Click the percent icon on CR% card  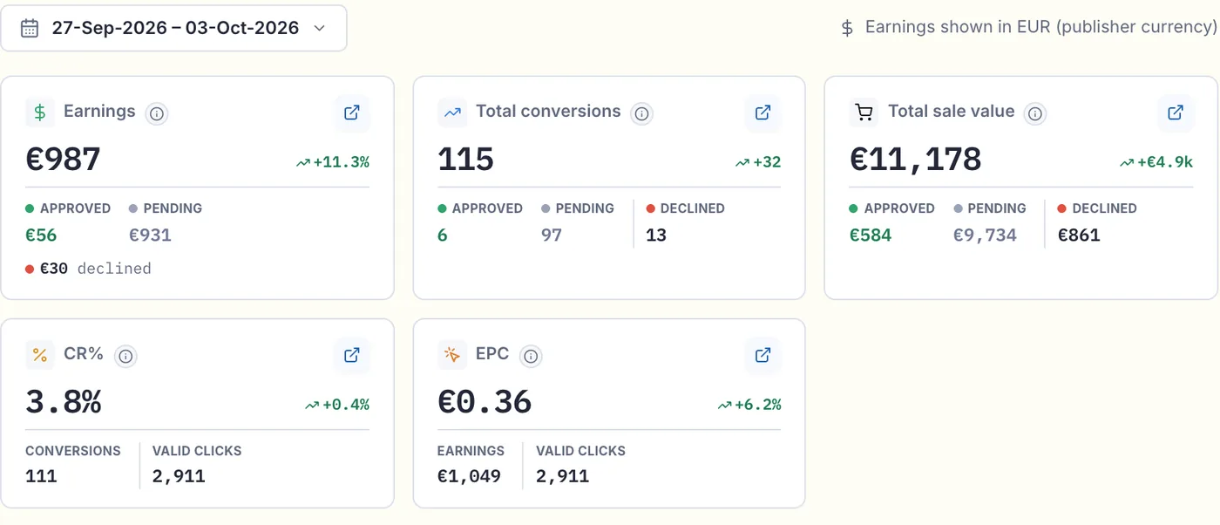click(x=39, y=355)
